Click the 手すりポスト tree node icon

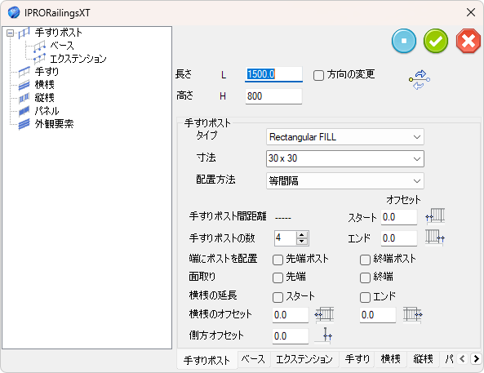(24, 33)
